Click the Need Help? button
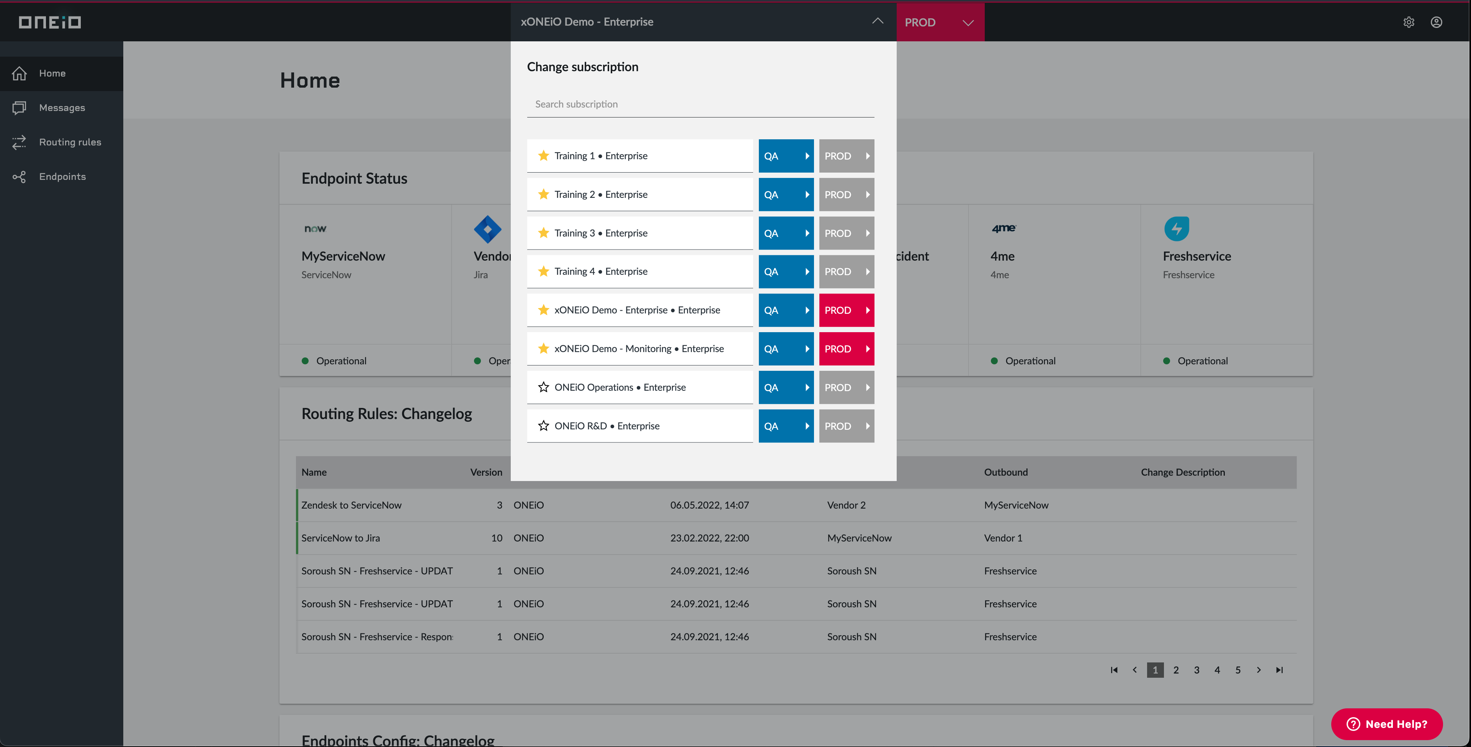This screenshot has height=747, width=1471. 1386,724
